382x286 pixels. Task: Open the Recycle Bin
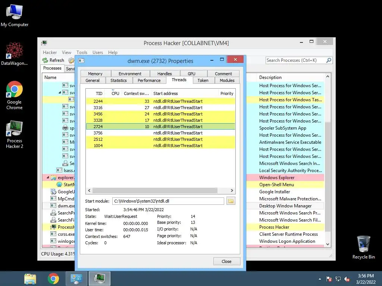(363, 247)
